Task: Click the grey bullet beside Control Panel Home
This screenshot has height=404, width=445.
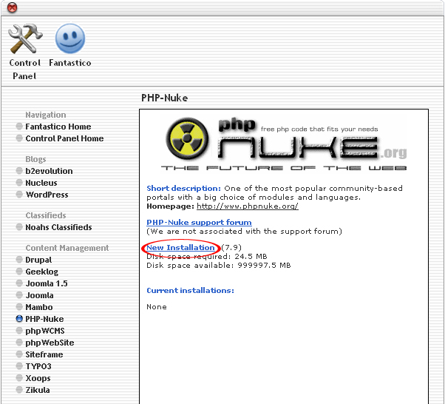Action: [19, 138]
